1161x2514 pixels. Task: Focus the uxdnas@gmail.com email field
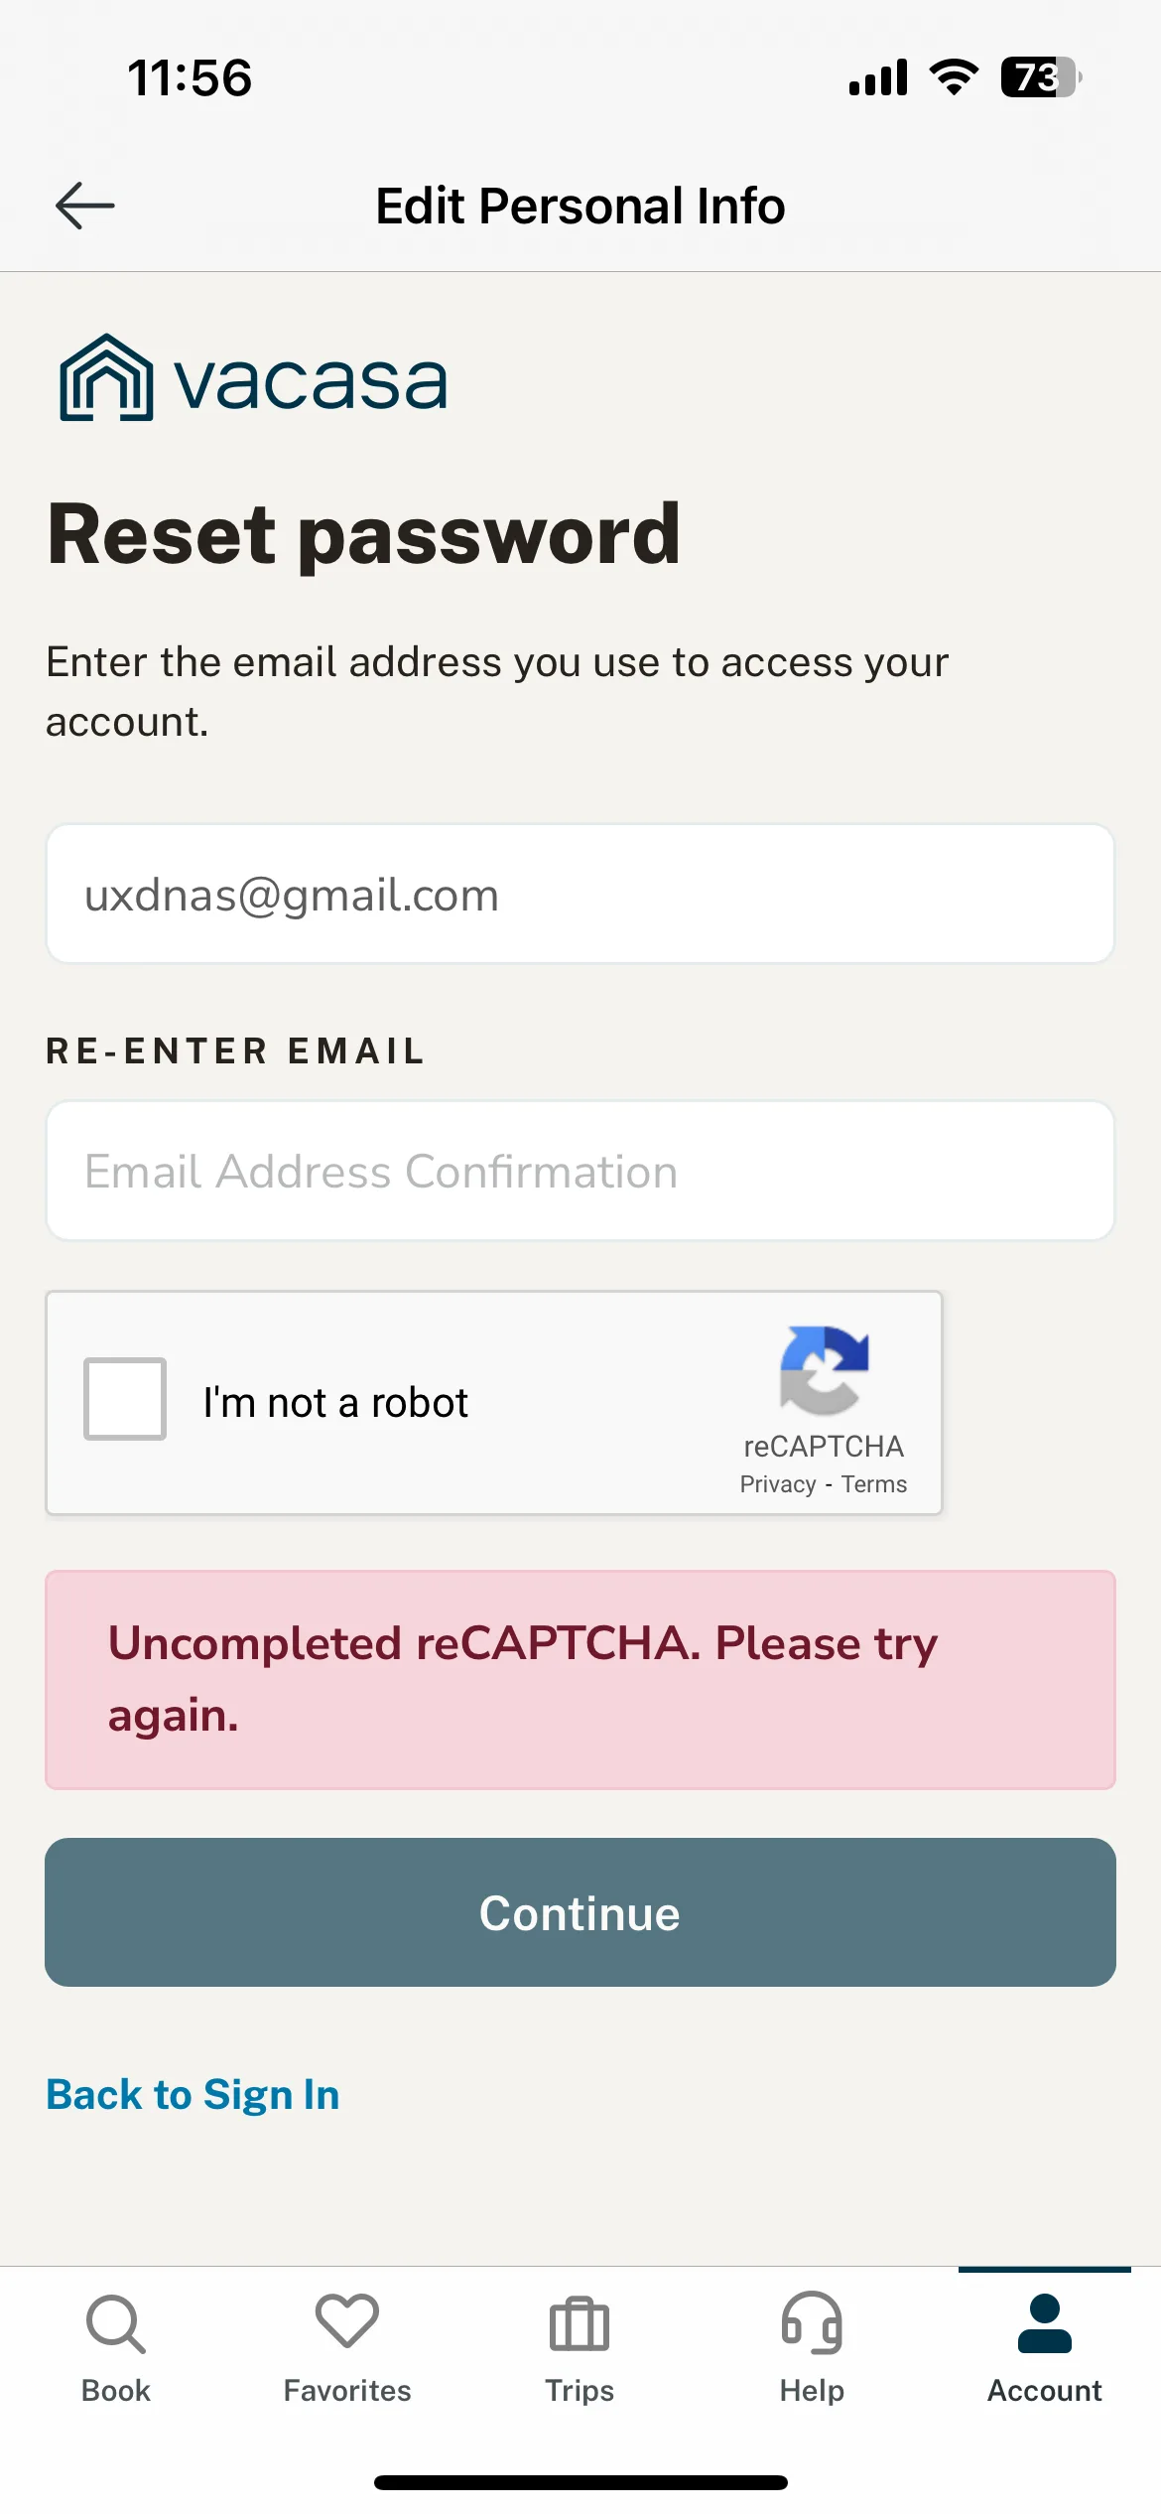coord(580,894)
